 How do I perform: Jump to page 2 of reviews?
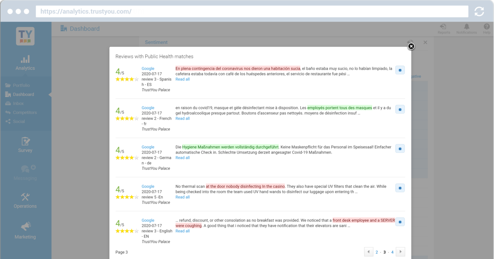[x=377, y=252]
